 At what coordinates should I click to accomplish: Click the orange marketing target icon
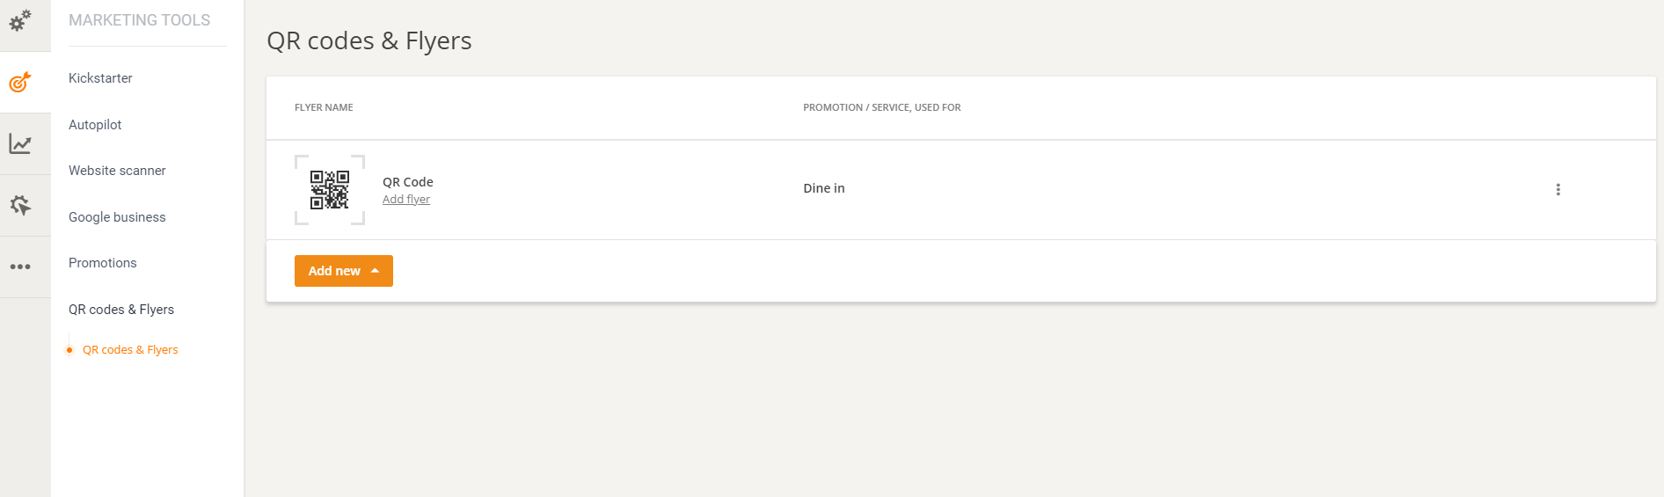[20, 83]
